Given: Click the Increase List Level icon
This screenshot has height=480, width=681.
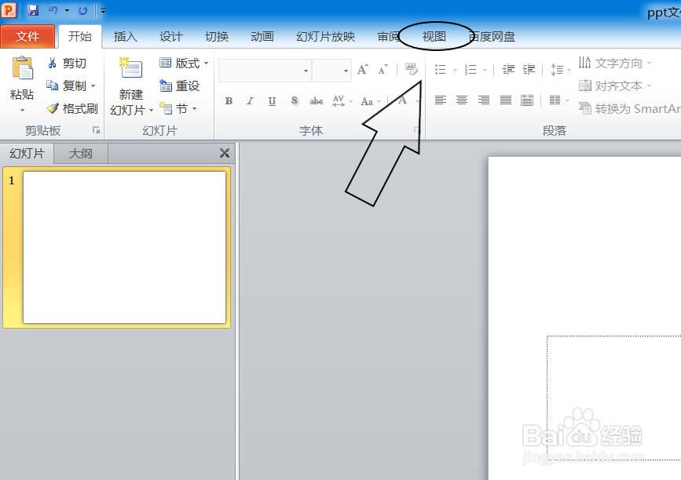Looking at the screenshot, I should [x=529, y=69].
